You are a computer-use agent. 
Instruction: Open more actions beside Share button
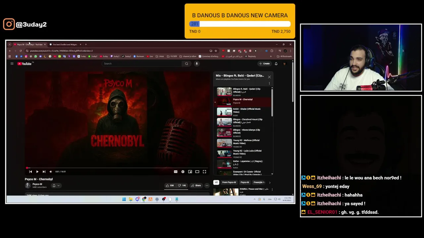tap(207, 185)
